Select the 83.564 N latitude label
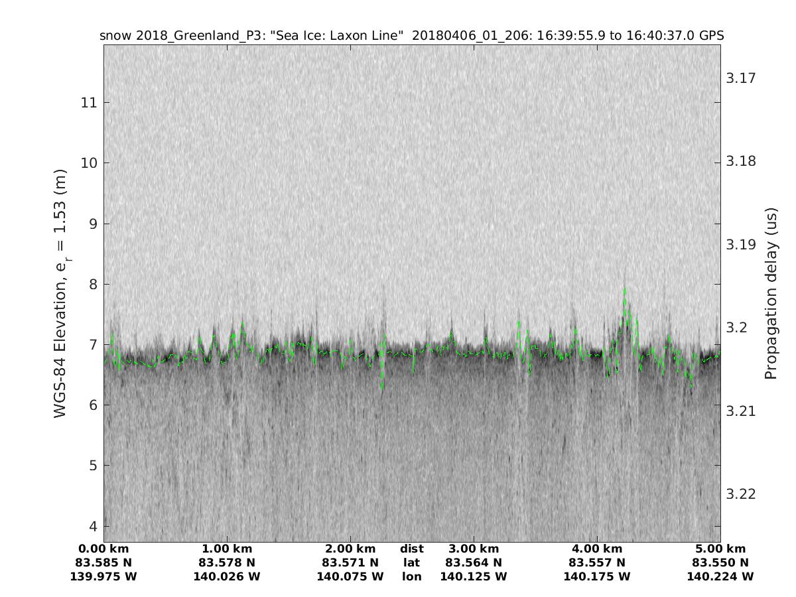The height and width of the screenshot is (597, 796). point(474,563)
